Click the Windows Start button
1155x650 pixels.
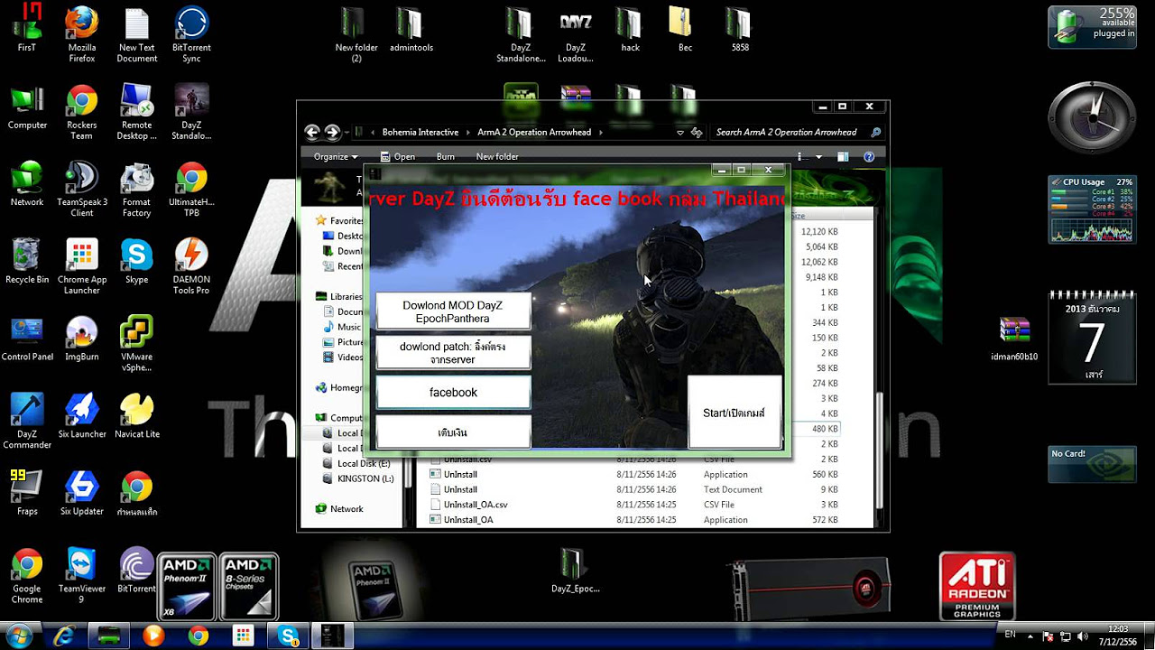point(19,635)
